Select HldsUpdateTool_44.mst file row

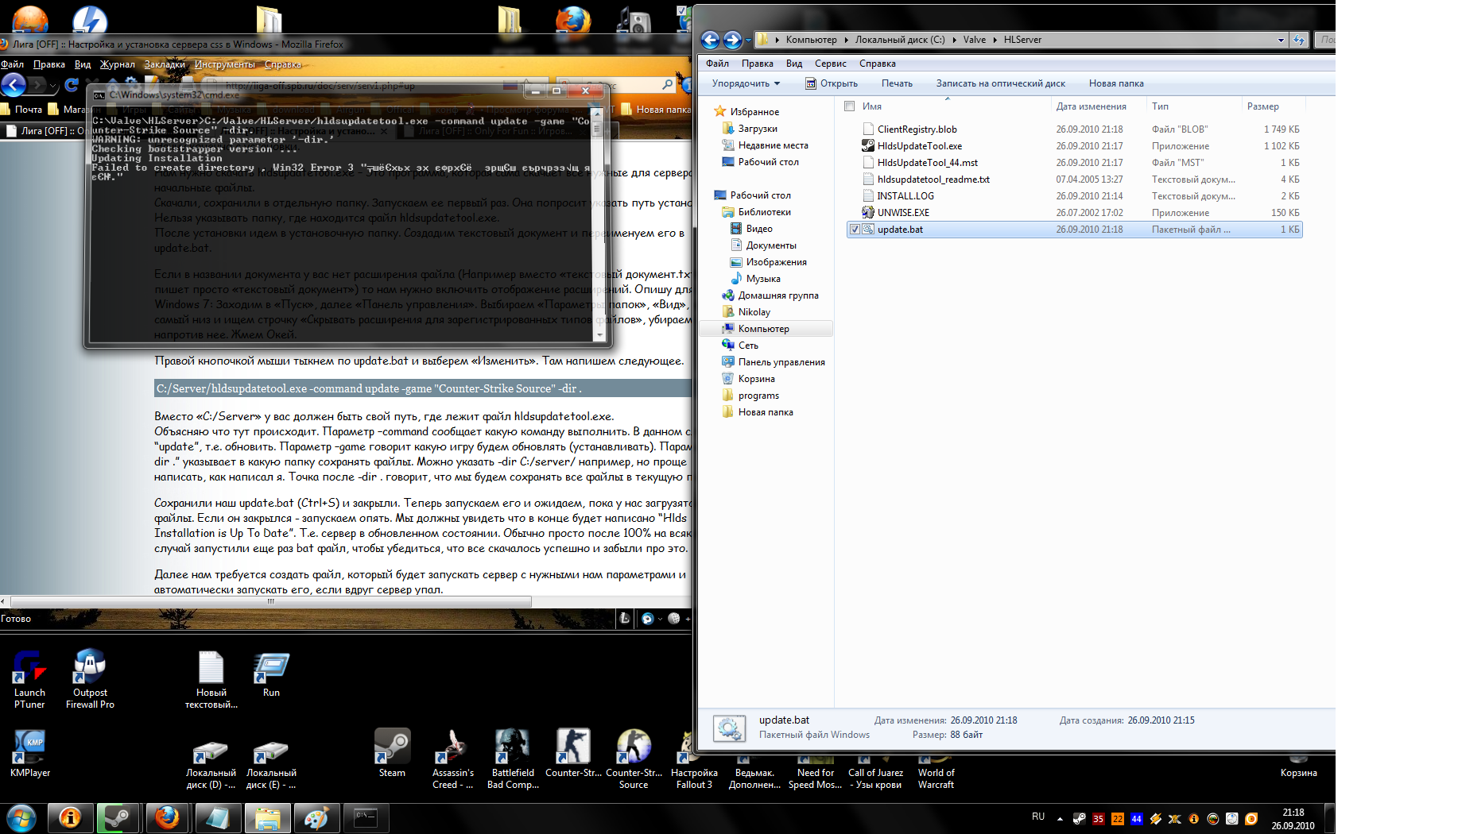pos(1075,163)
